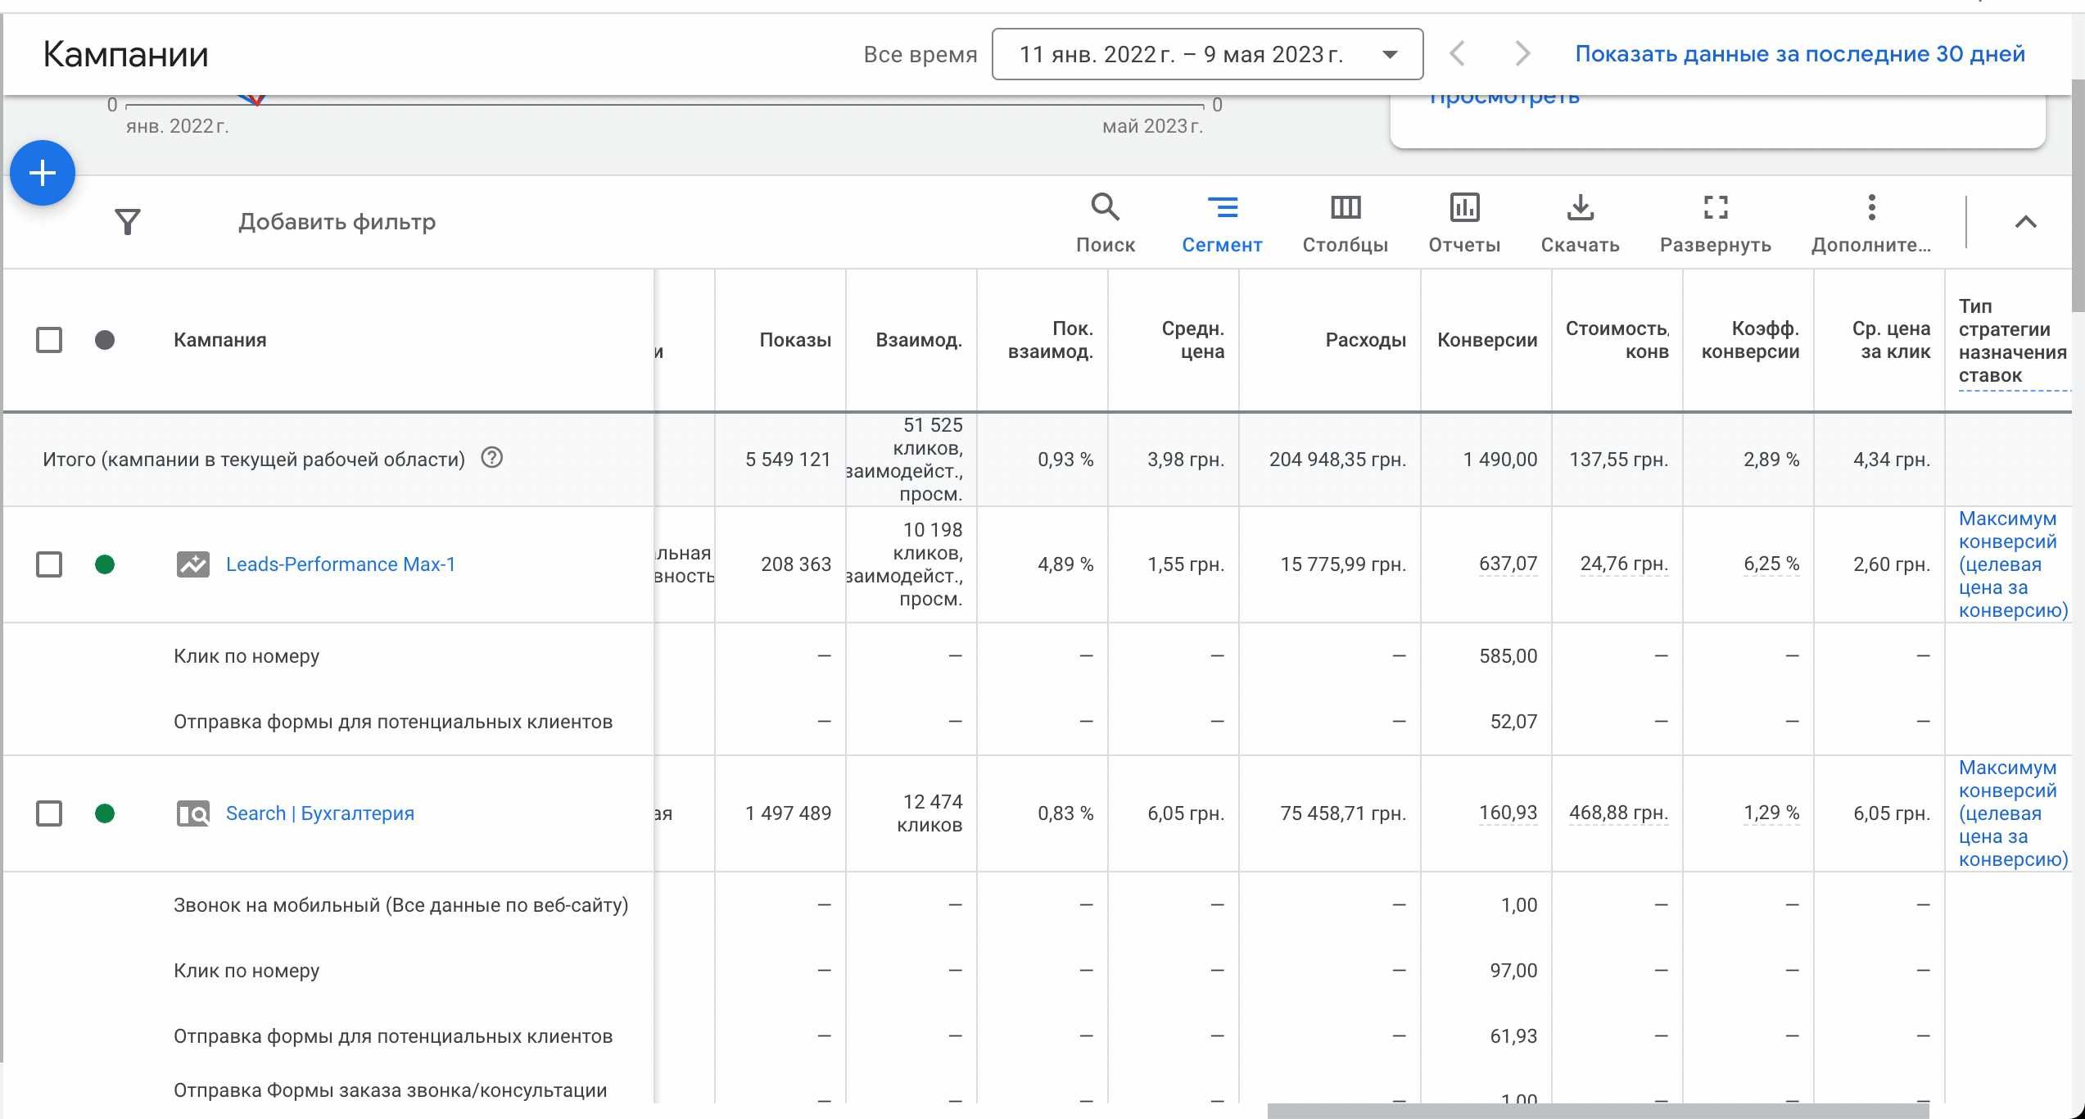Sort by the Стоимость конв column header
Screen dimensions: 2085x1119
pyautogui.click(x=1617, y=340)
